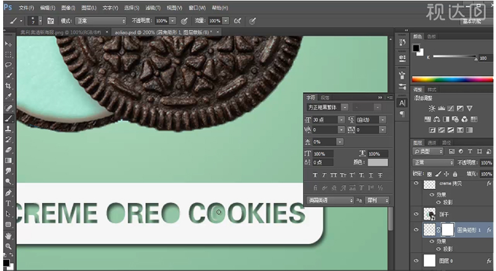The image size is (496, 271).
Task: Select the Hand tool
Action: [x=9, y=236]
